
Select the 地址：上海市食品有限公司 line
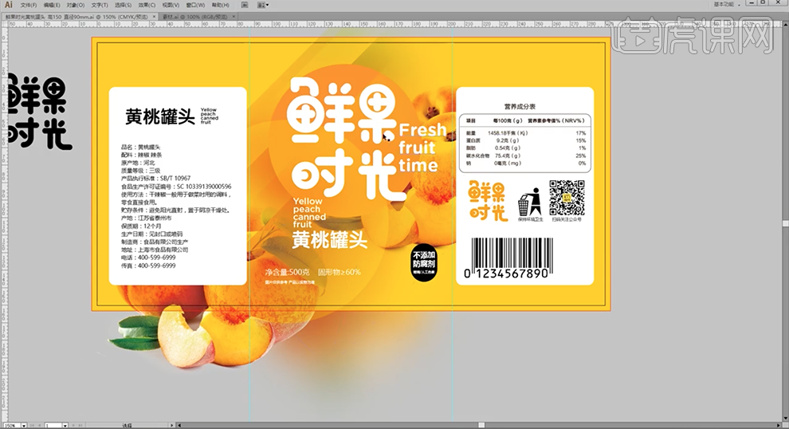(x=155, y=250)
